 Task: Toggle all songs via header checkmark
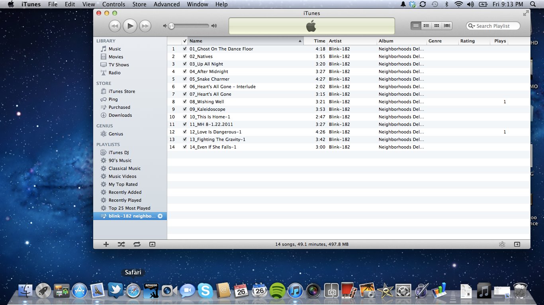(x=185, y=41)
